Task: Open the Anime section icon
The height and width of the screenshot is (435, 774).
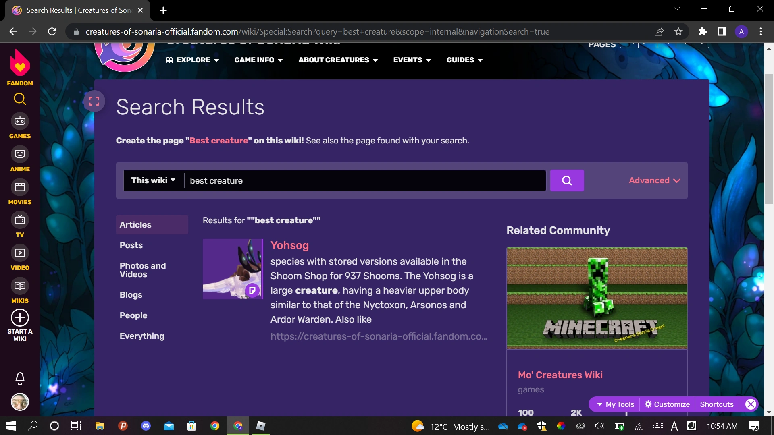Action: pyautogui.click(x=20, y=154)
